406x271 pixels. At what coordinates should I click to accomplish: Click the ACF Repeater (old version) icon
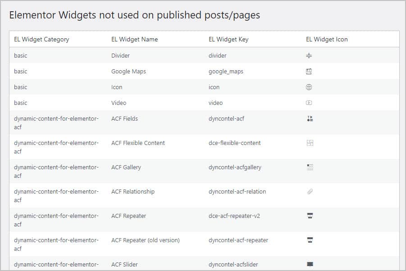click(310, 240)
